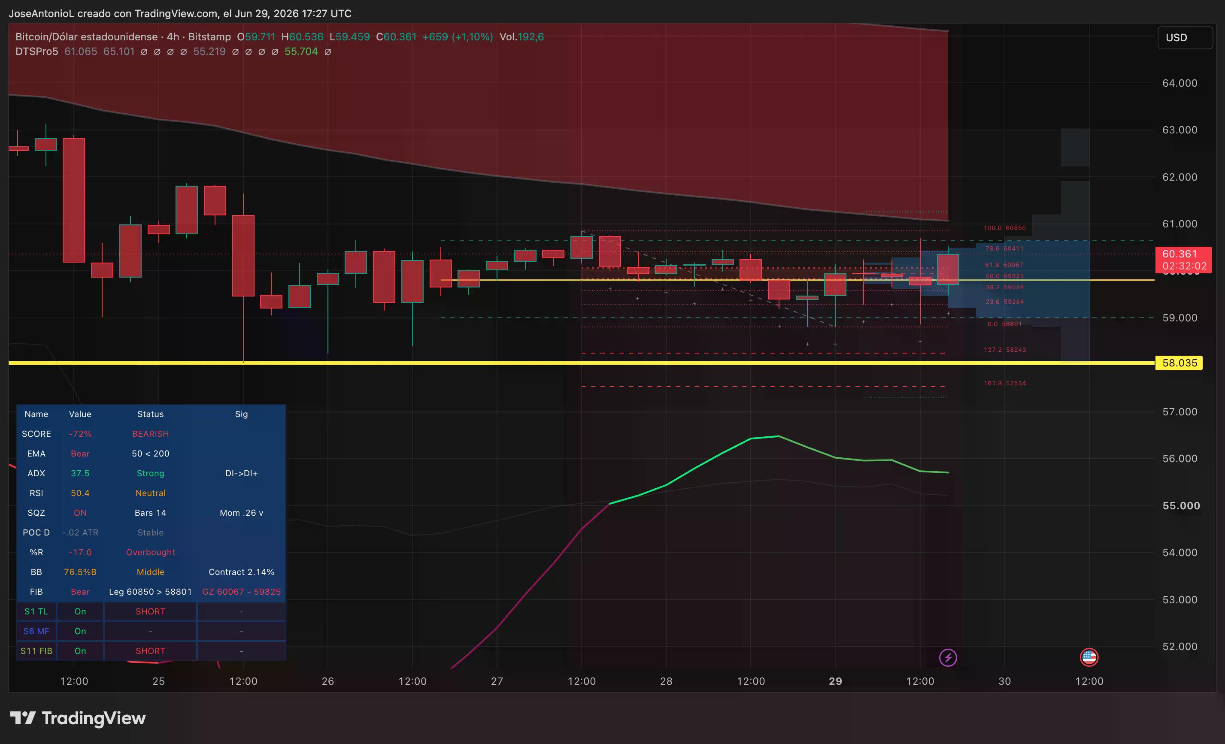Viewport: 1225px width, 744px height.
Task: Click the SCORE row -72% value
Action: (x=80, y=434)
